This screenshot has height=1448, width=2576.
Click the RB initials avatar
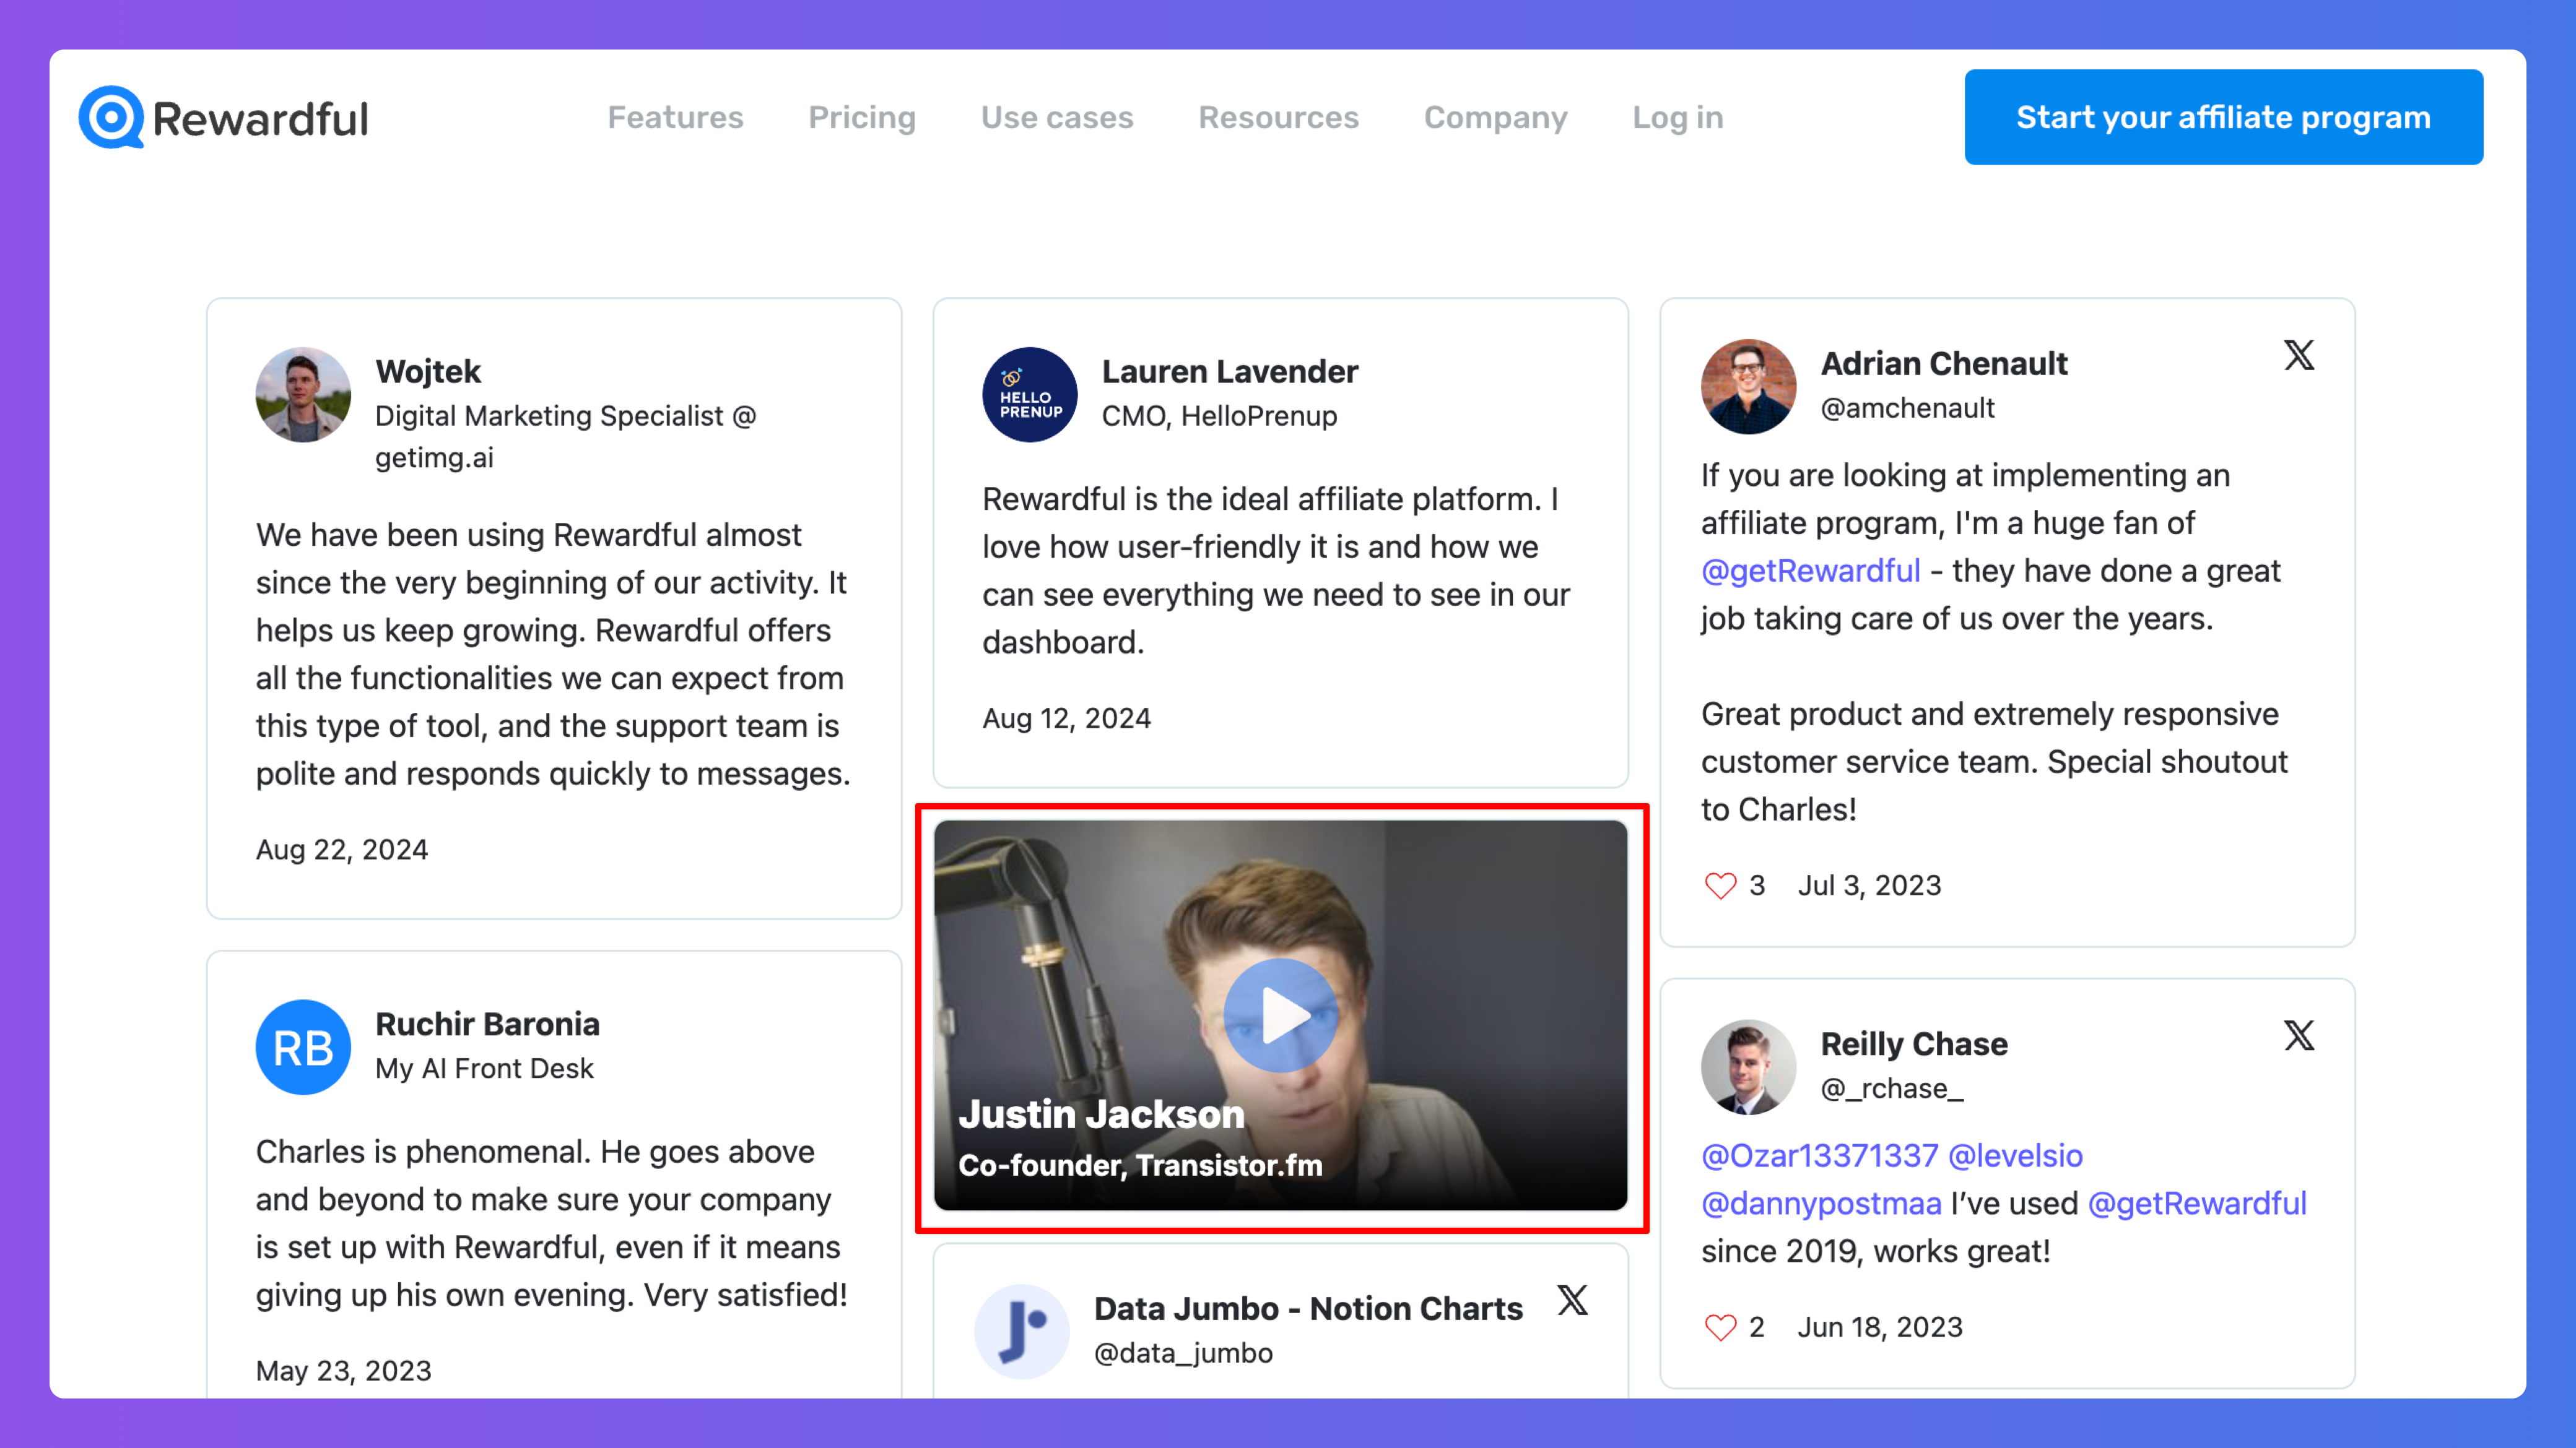coord(303,1047)
